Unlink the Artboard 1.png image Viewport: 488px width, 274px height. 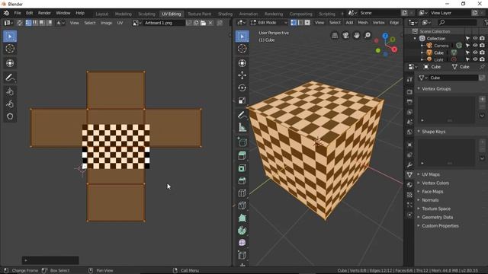click(210, 23)
